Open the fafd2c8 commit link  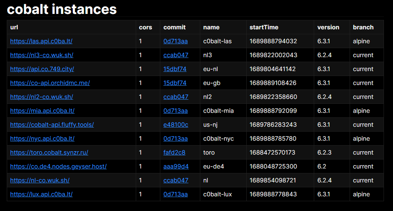point(175,152)
